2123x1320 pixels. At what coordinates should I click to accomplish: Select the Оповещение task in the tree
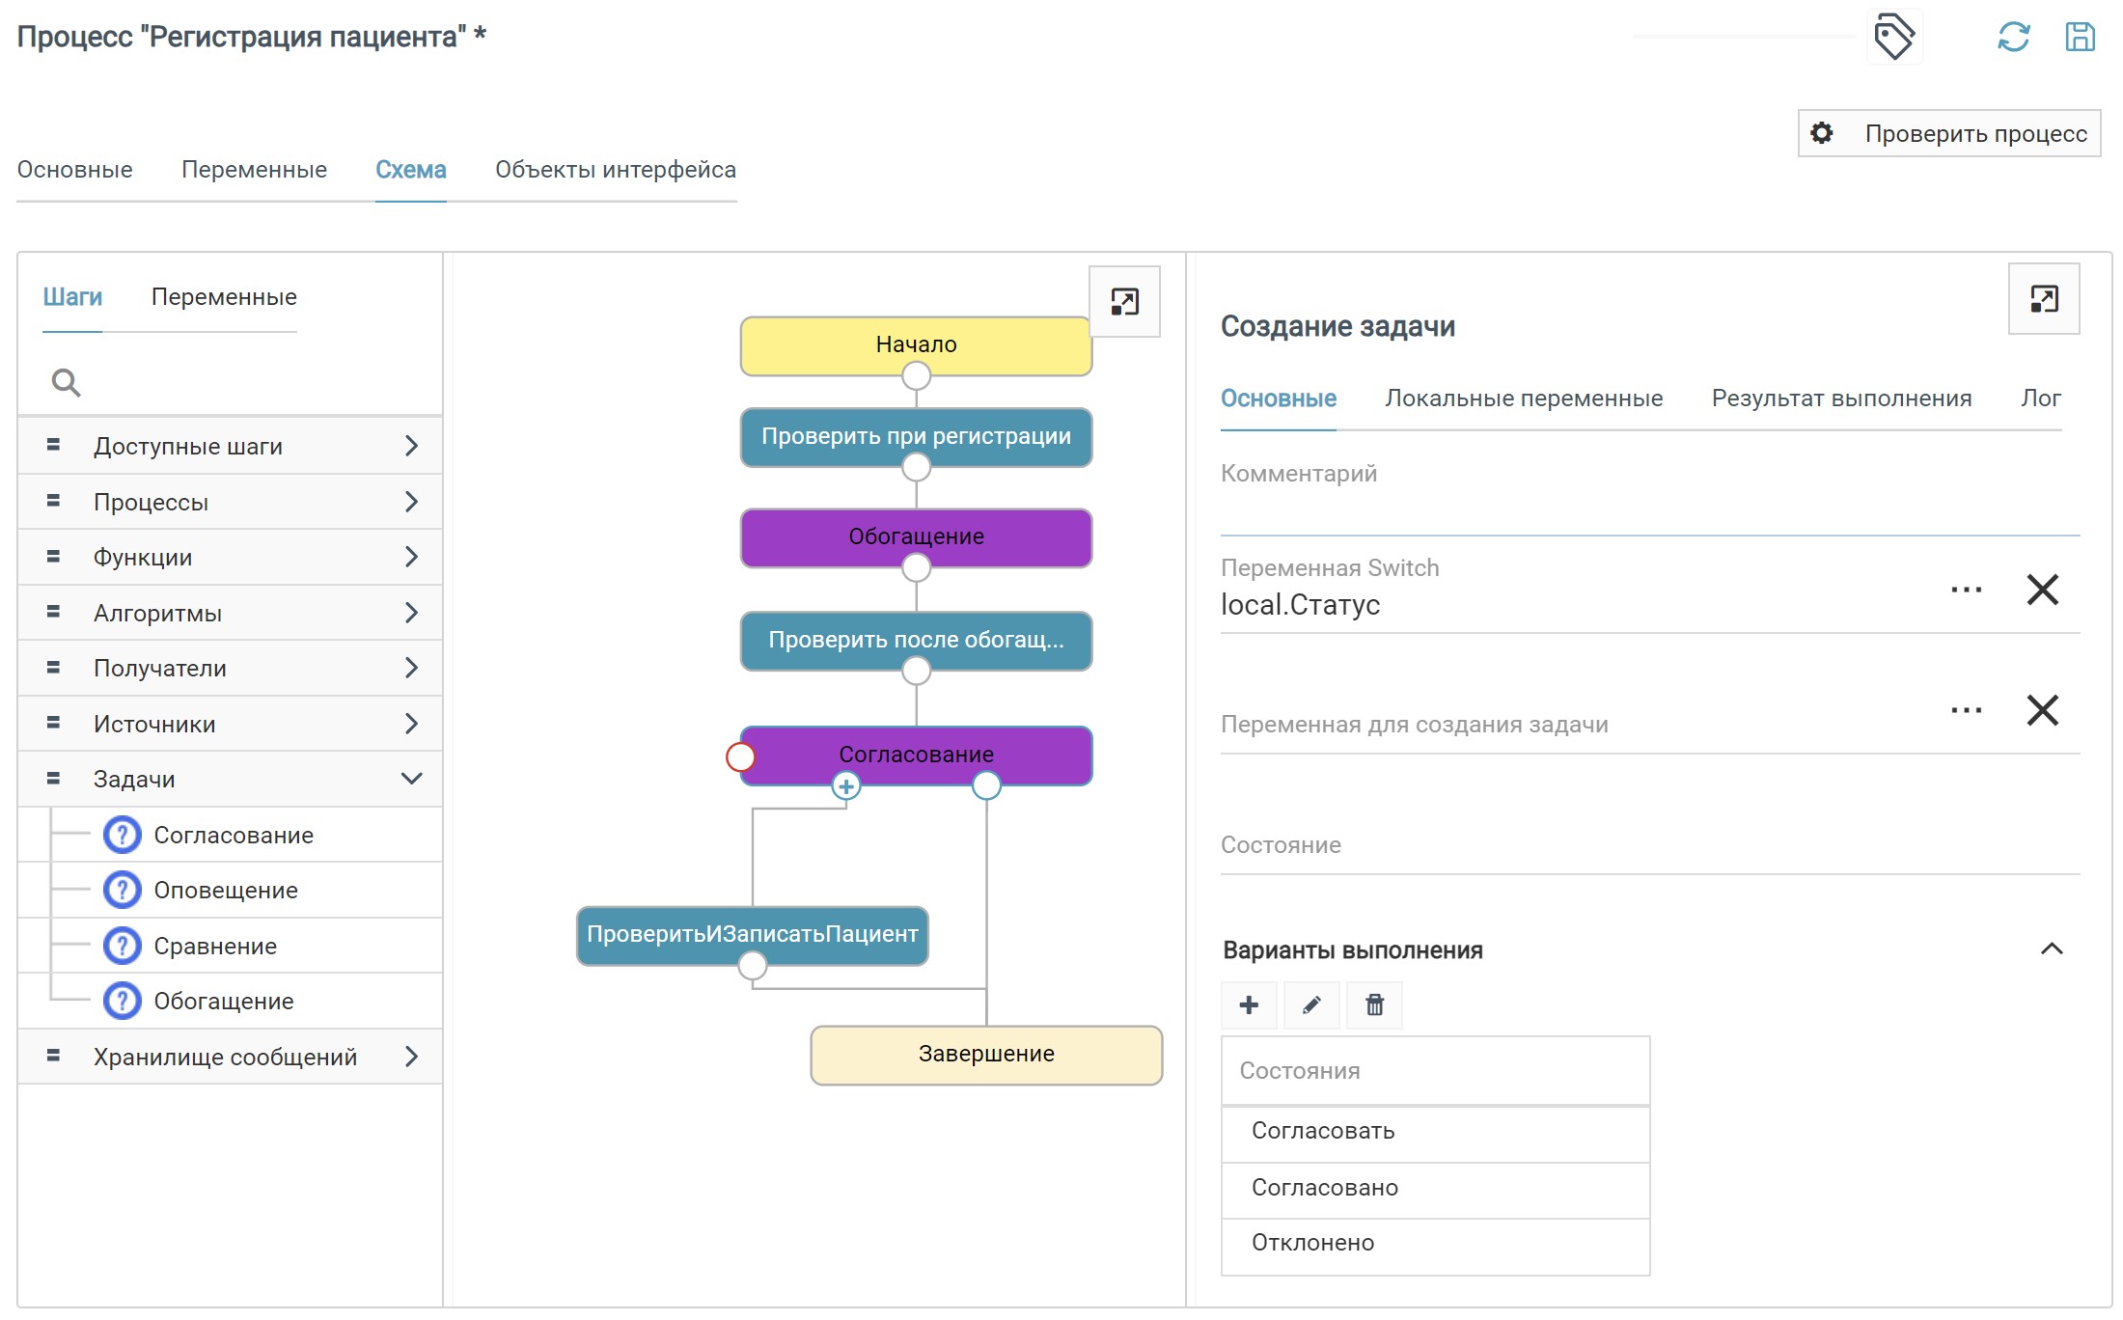pos(226,890)
